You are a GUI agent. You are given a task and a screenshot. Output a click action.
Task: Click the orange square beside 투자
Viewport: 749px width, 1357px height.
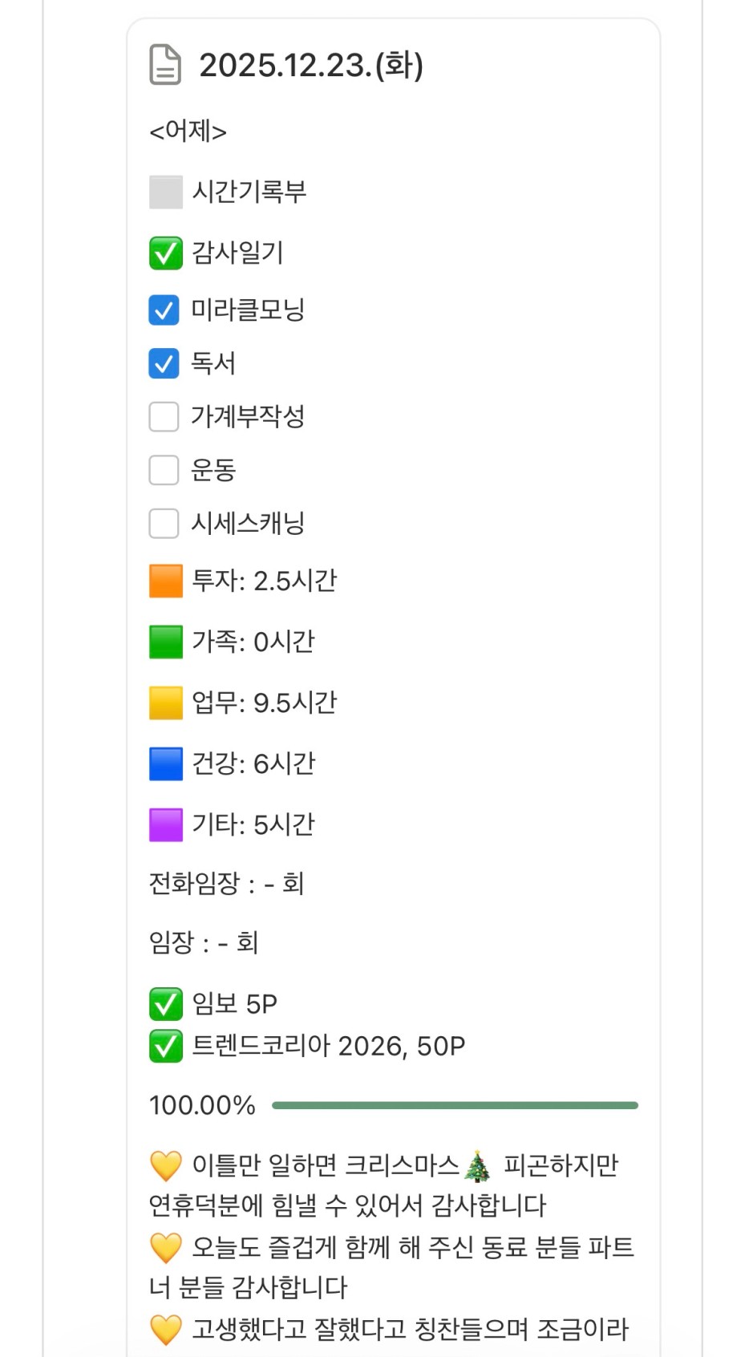pyautogui.click(x=166, y=581)
